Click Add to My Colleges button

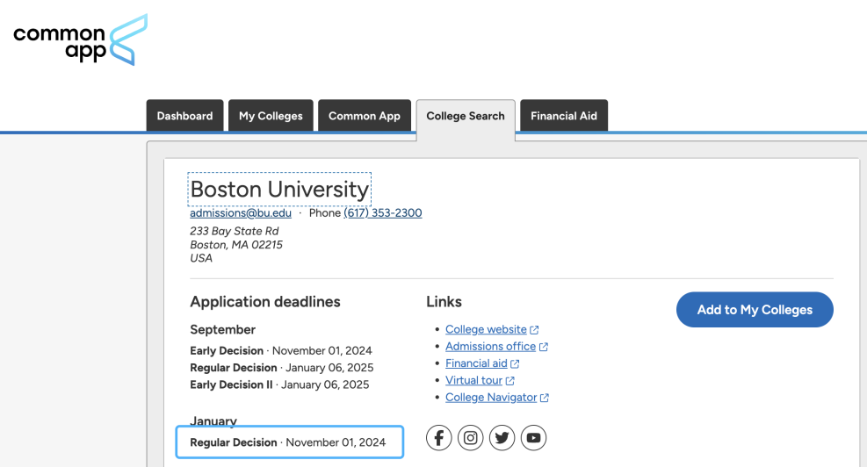point(755,310)
